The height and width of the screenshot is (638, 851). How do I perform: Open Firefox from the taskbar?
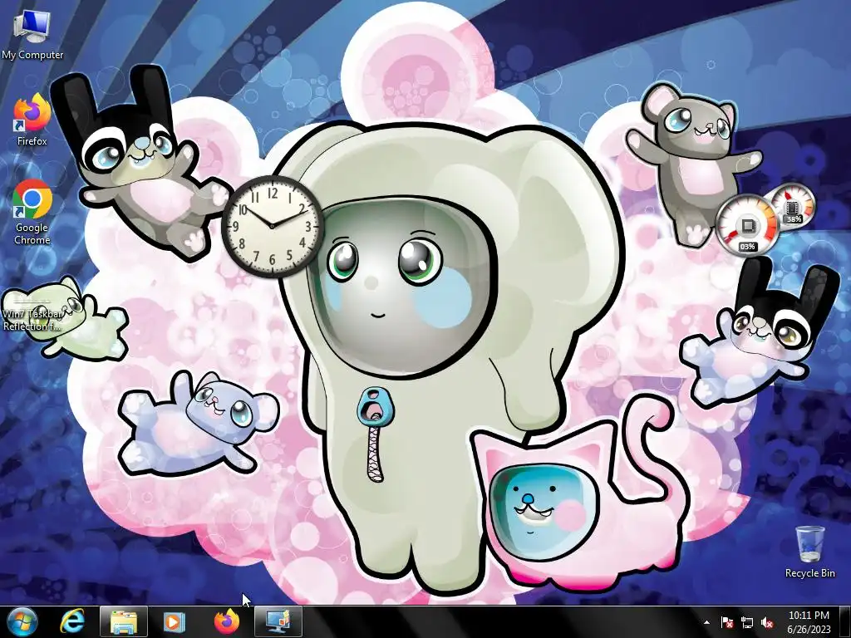[226, 622]
